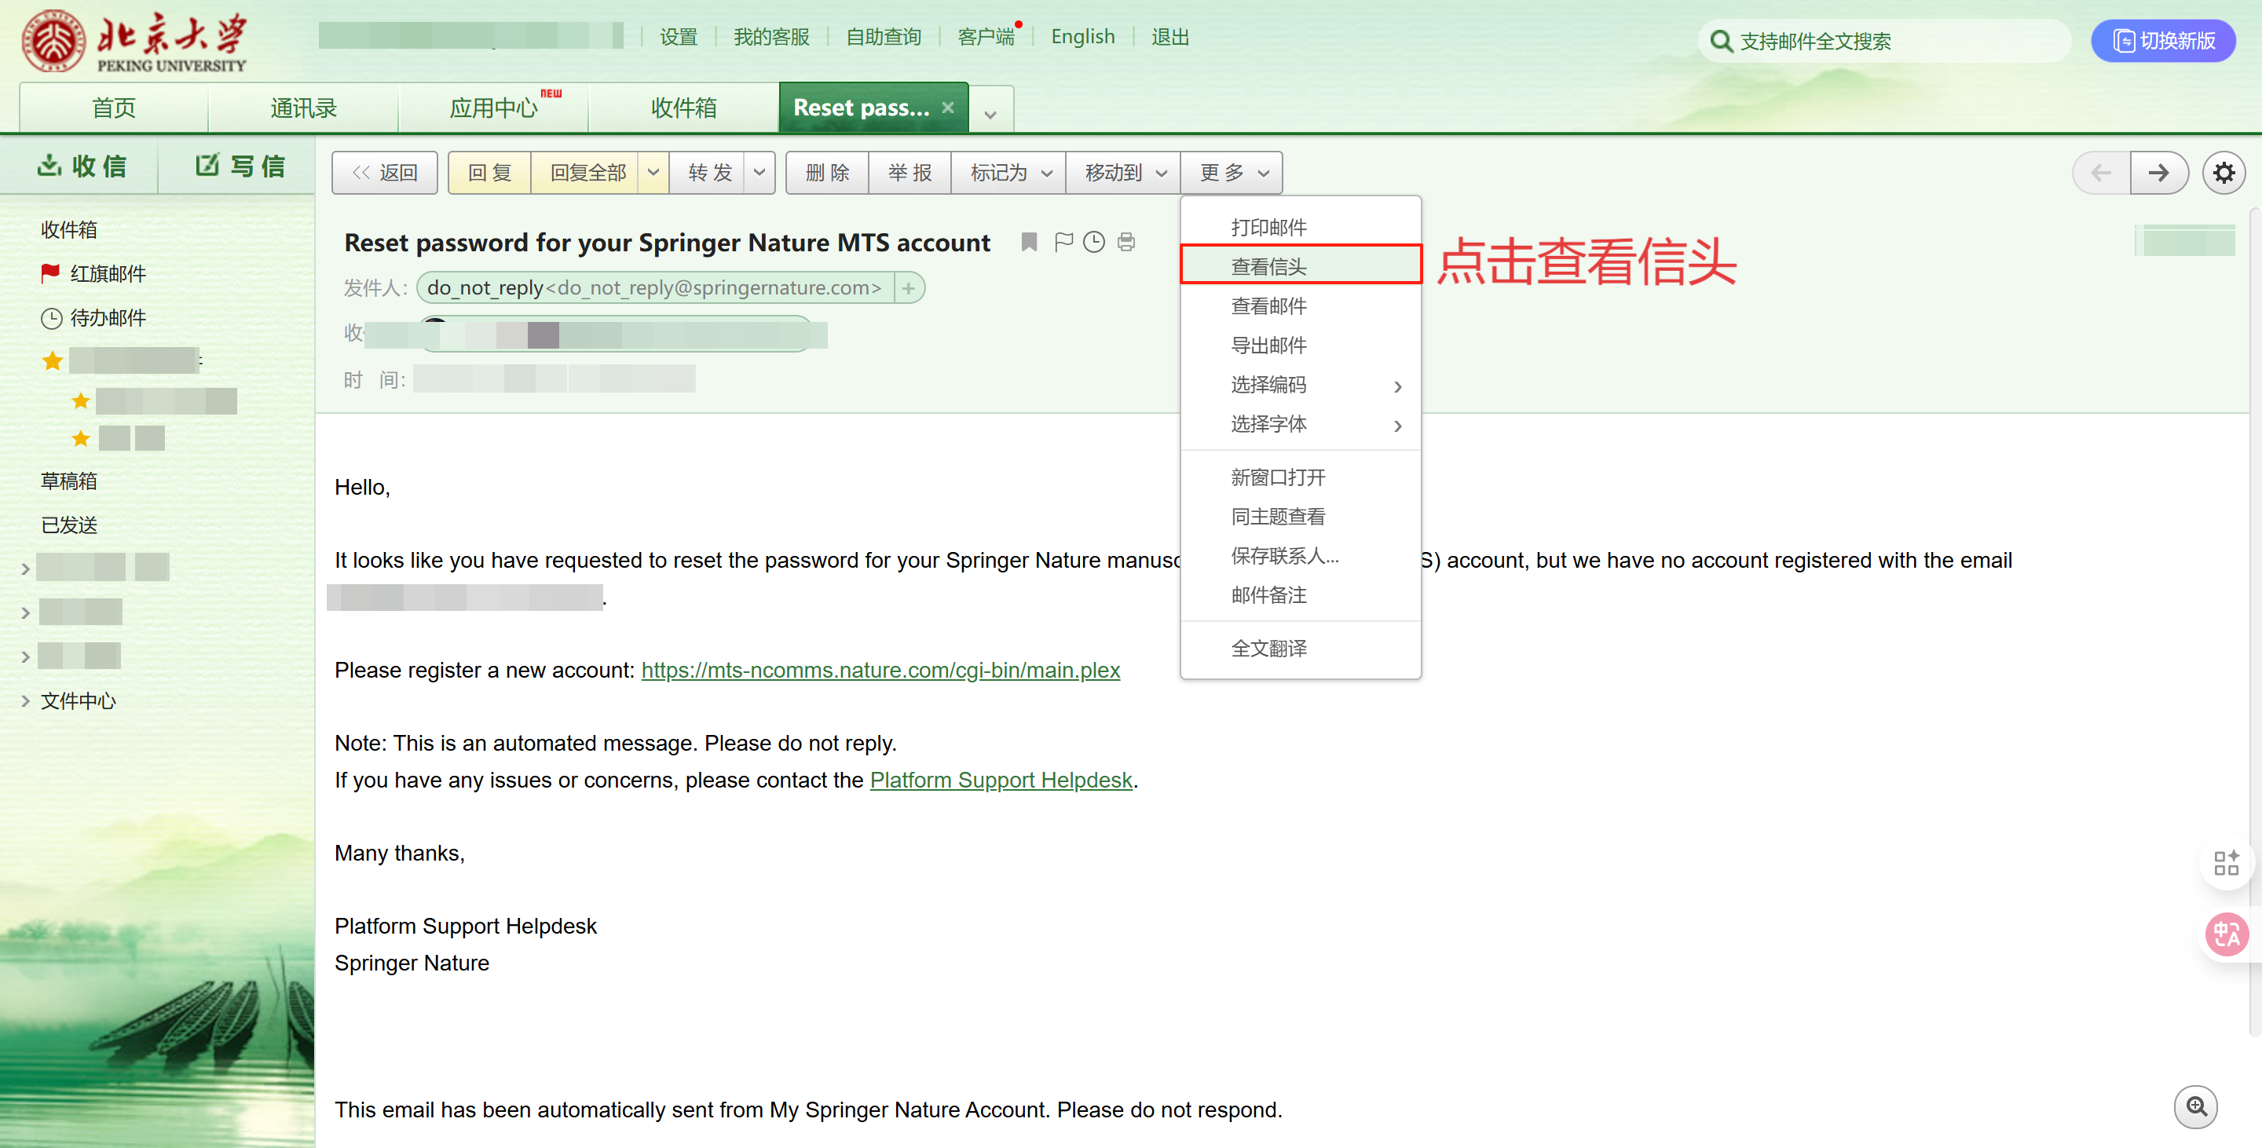Open mts-ncomms.nature.com registration link

pyautogui.click(x=880, y=670)
